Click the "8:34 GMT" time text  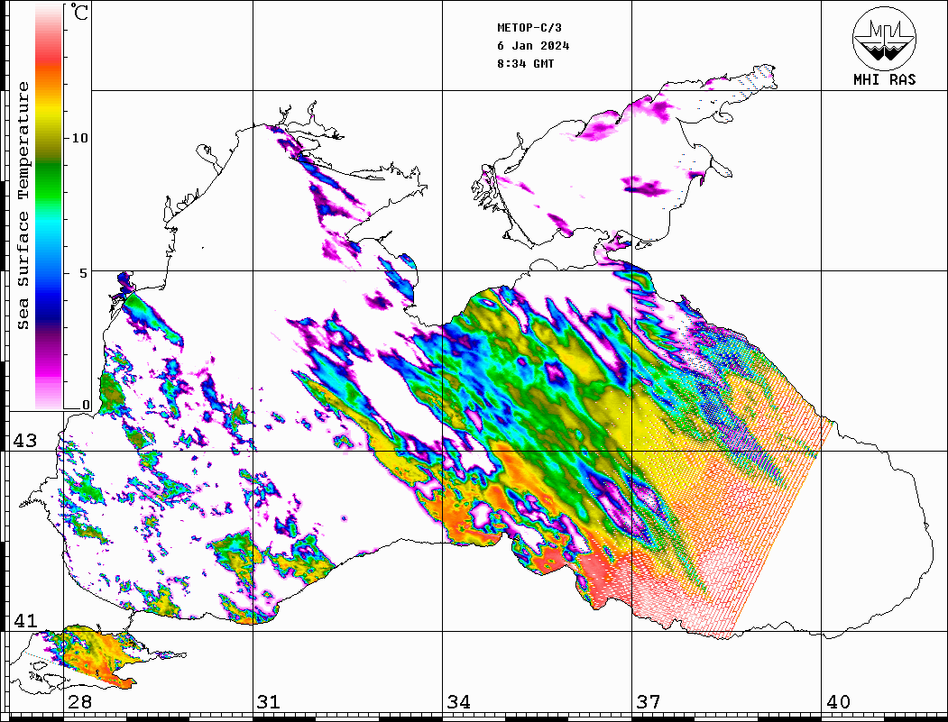pyautogui.click(x=526, y=63)
